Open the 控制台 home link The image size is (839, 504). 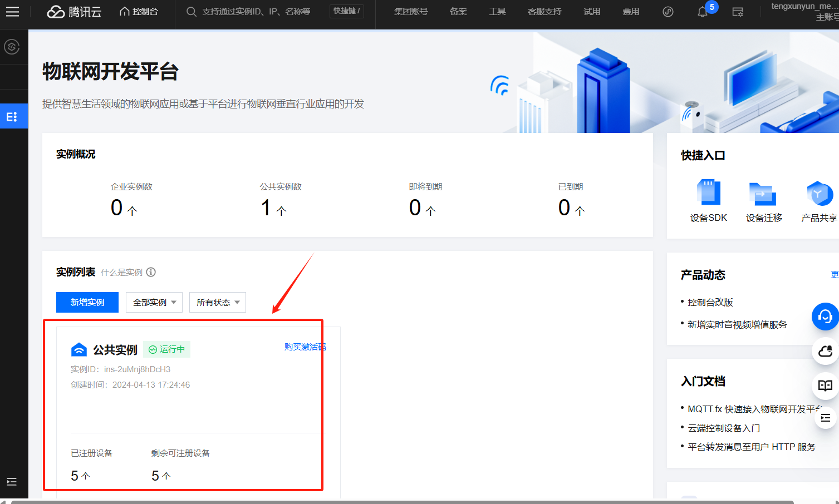pos(139,12)
